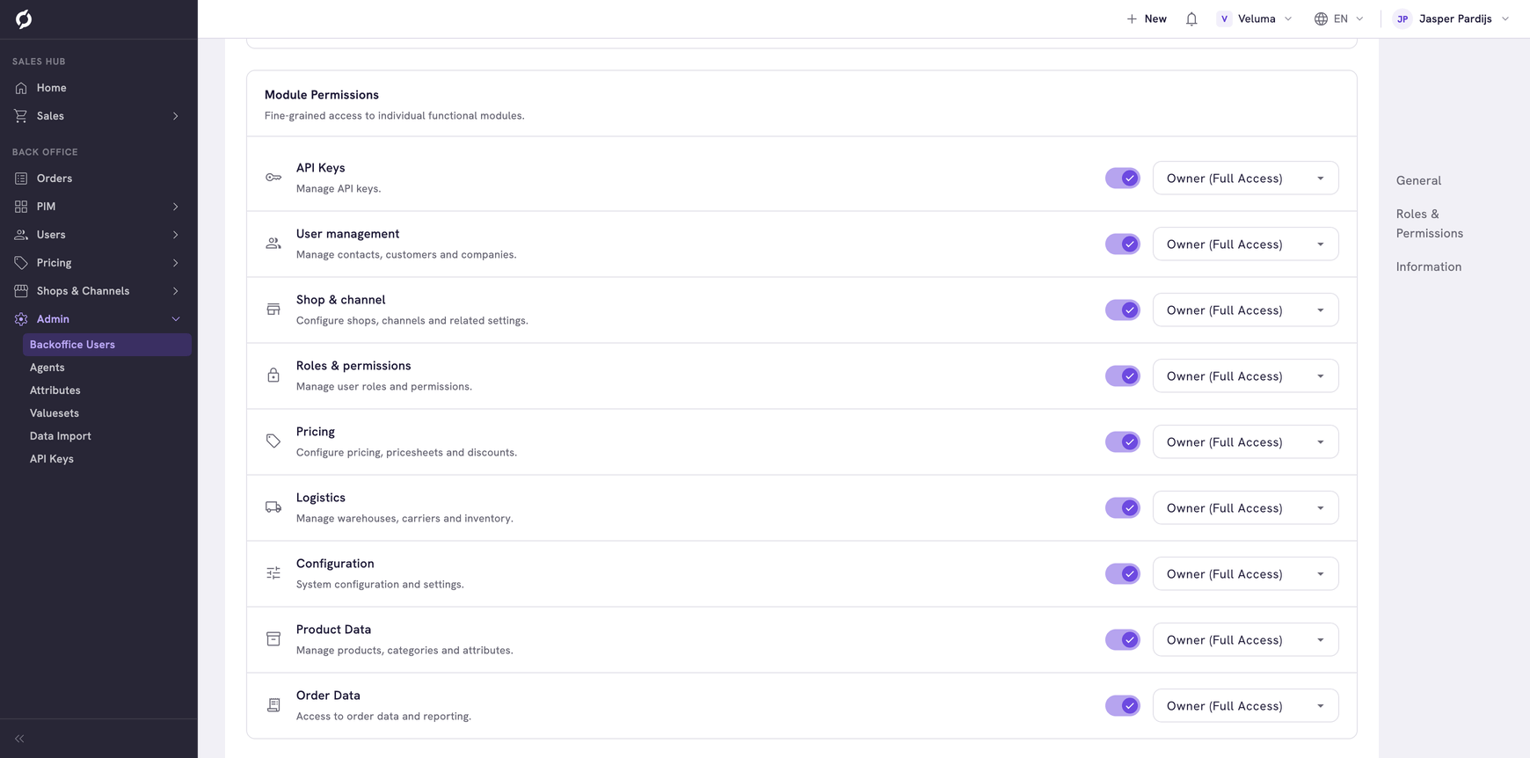The image size is (1530, 758).
Task: Jump to the General section link
Action: pos(1418,180)
